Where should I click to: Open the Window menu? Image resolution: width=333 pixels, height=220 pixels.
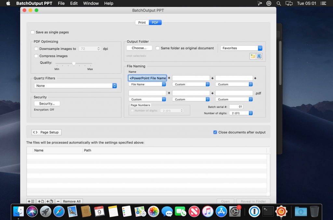click(x=91, y=3)
